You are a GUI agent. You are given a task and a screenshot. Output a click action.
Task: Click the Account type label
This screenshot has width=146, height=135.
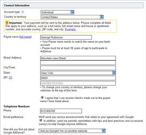[12, 12]
